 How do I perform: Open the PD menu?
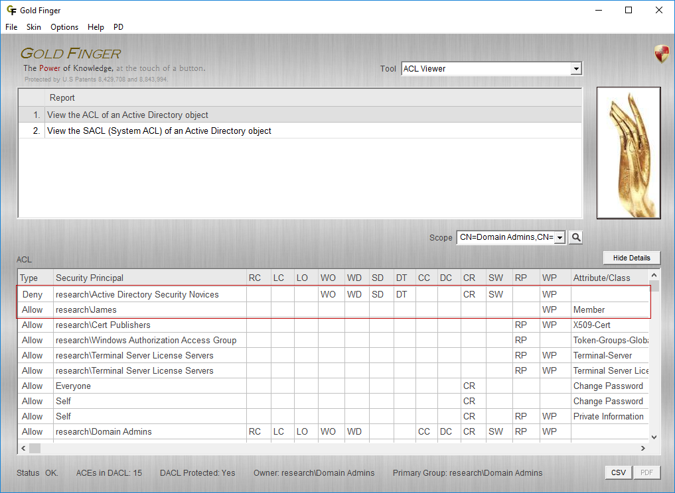(x=118, y=27)
